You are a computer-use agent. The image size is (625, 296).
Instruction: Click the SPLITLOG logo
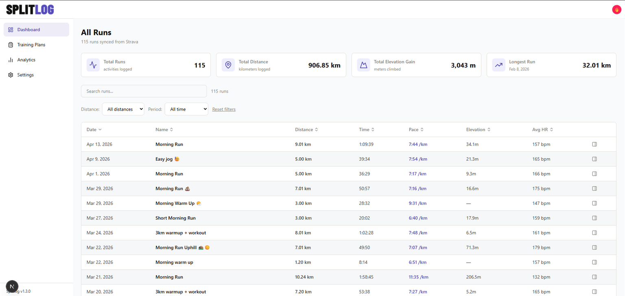pos(30,10)
